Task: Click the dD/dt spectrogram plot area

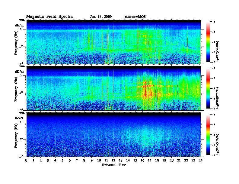Action: (x=113, y=88)
